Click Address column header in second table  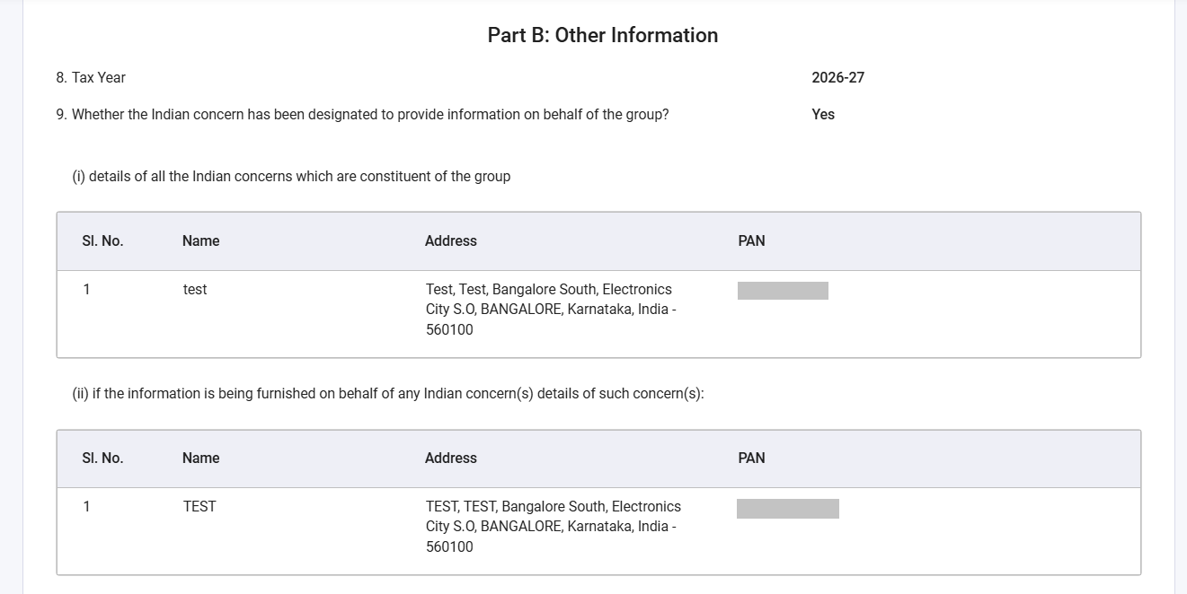[x=451, y=459]
